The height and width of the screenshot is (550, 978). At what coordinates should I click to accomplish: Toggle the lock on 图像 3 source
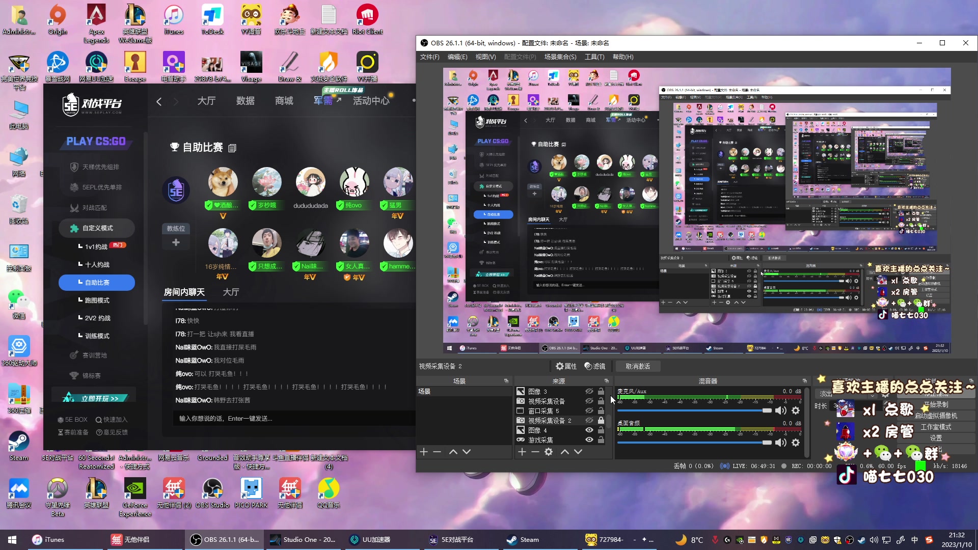point(601,392)
